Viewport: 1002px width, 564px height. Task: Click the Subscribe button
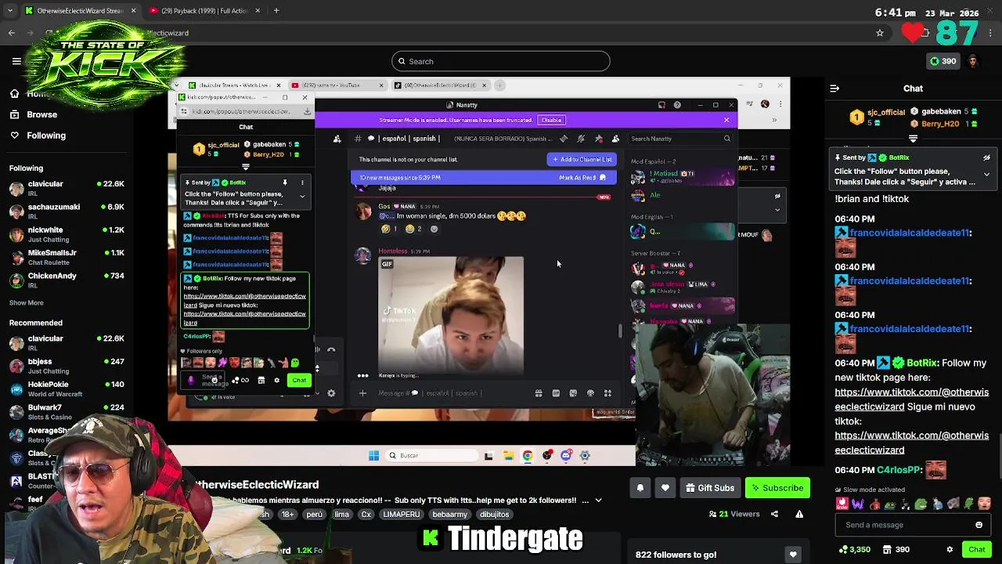tap(777, 488)
